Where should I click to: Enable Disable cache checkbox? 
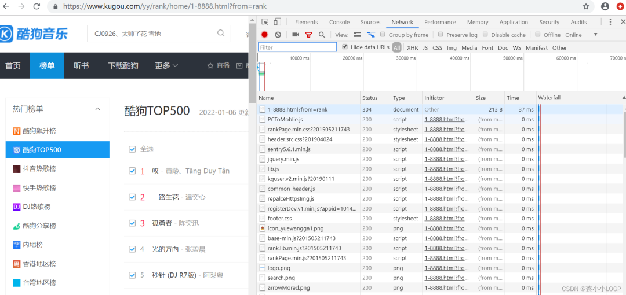[x=486, y=34]
